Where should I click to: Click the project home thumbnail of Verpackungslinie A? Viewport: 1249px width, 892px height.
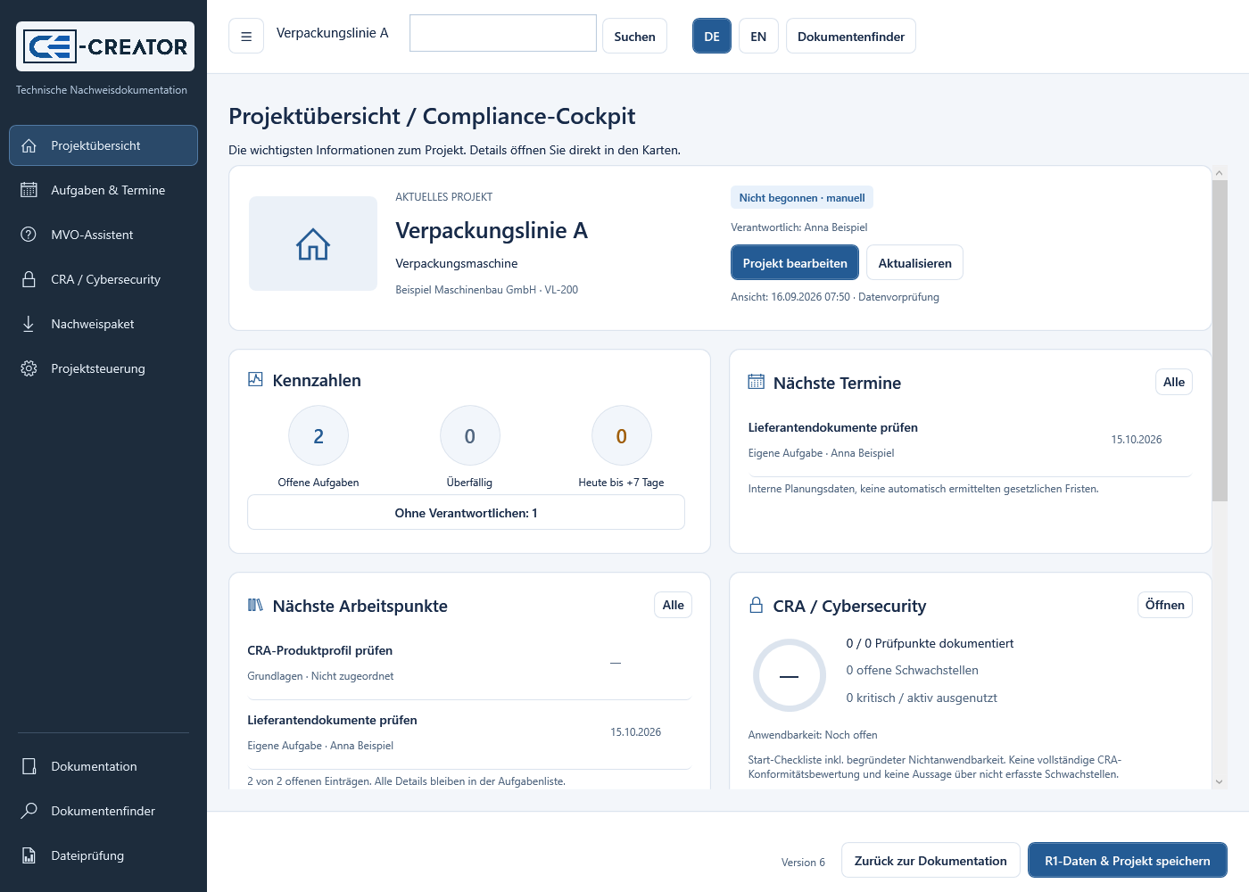(x=313, y=244)
